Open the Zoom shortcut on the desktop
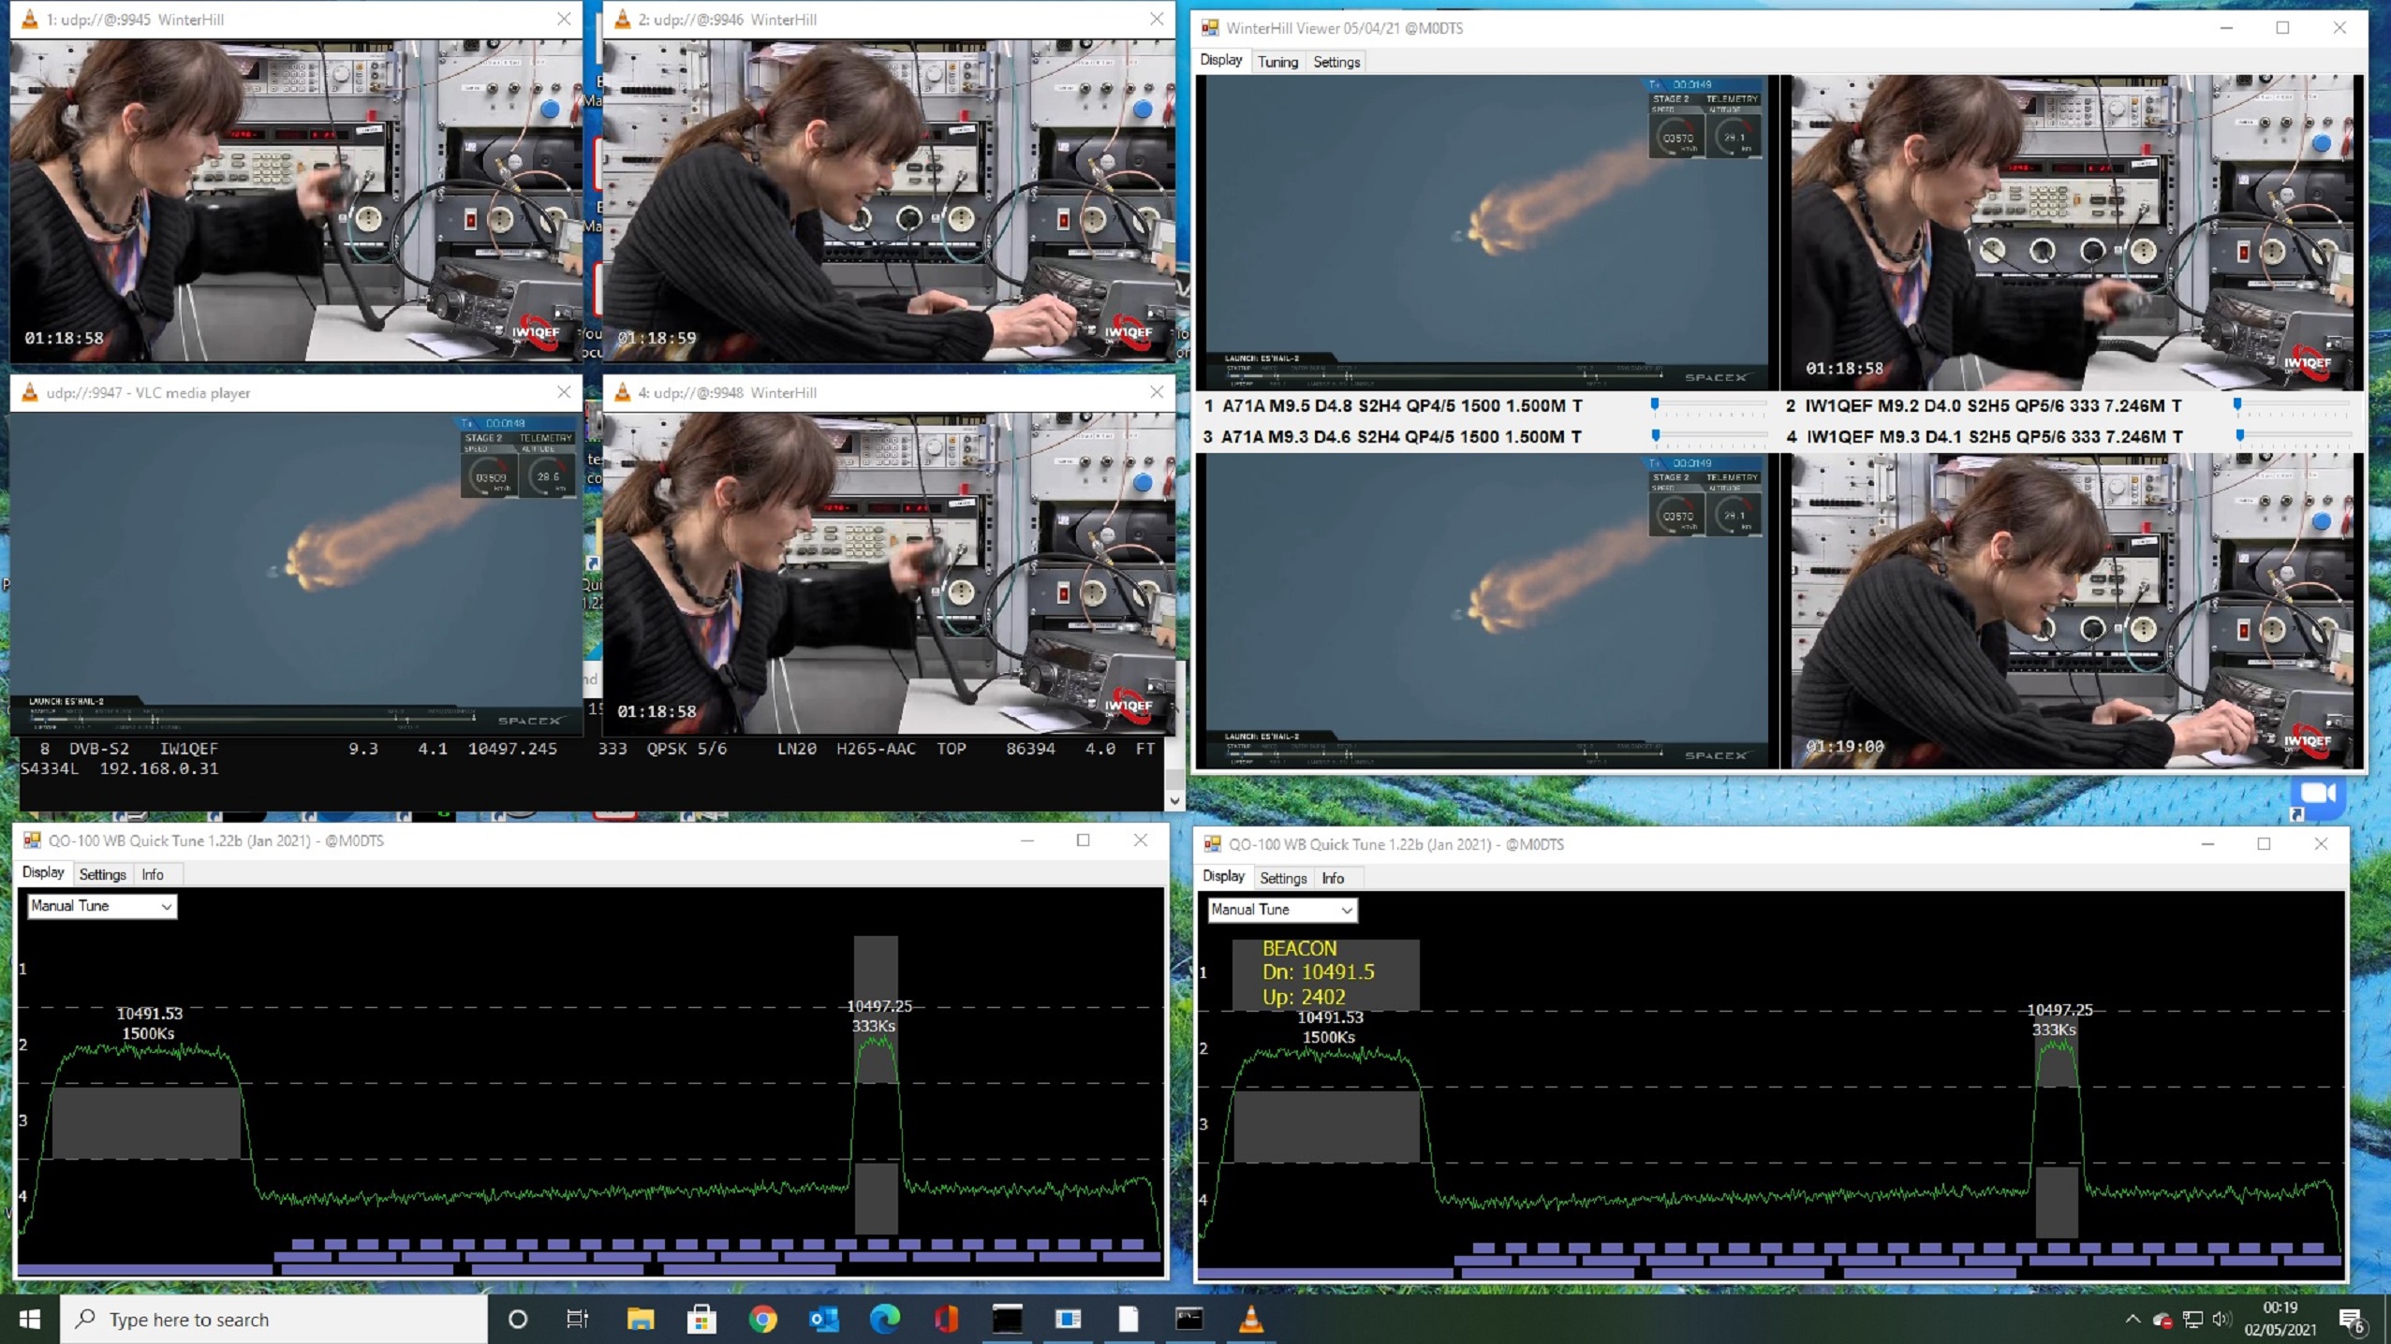2391x1344 pixels. 2318,797
